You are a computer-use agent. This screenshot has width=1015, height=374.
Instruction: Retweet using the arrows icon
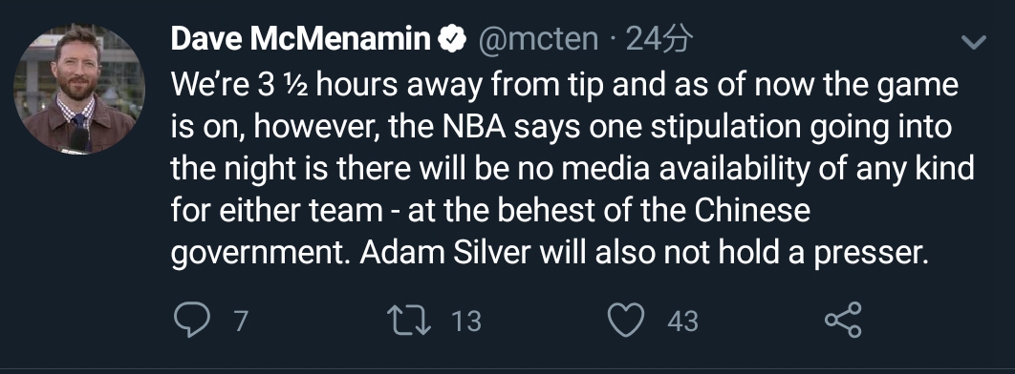408,321
